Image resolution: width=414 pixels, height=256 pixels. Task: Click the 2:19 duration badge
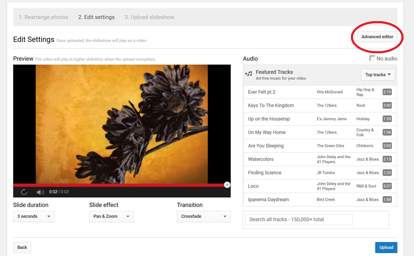(387, 92)
